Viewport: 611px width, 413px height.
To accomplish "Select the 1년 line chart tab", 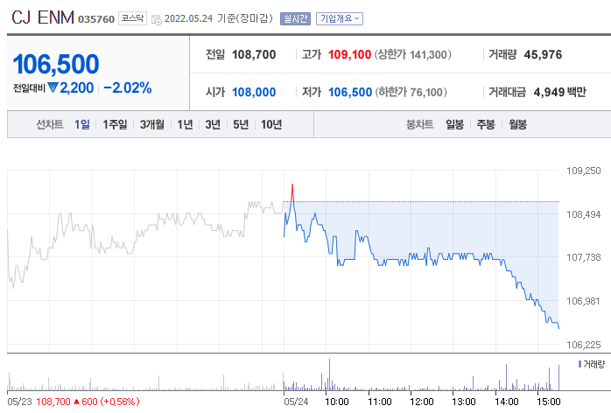I will click(x=185, y=124).
